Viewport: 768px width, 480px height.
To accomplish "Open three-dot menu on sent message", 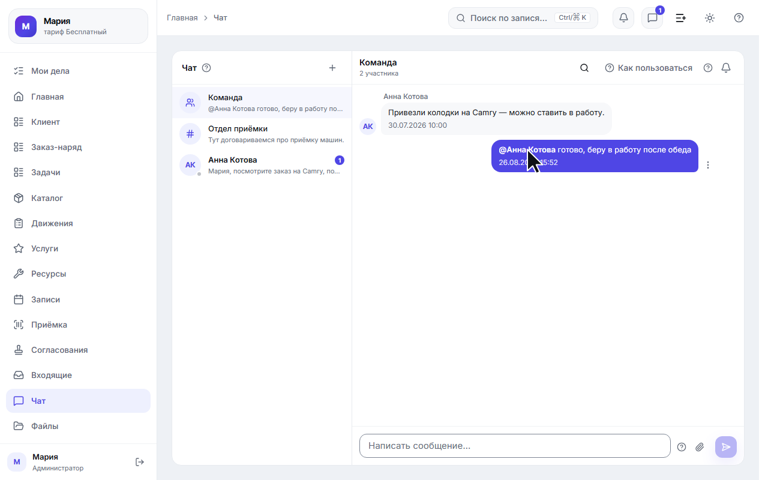I will (x=708, y=165).
